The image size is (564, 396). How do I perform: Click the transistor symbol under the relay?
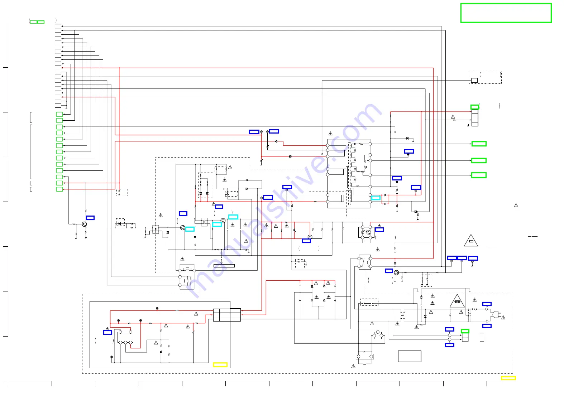pos(396,273)
